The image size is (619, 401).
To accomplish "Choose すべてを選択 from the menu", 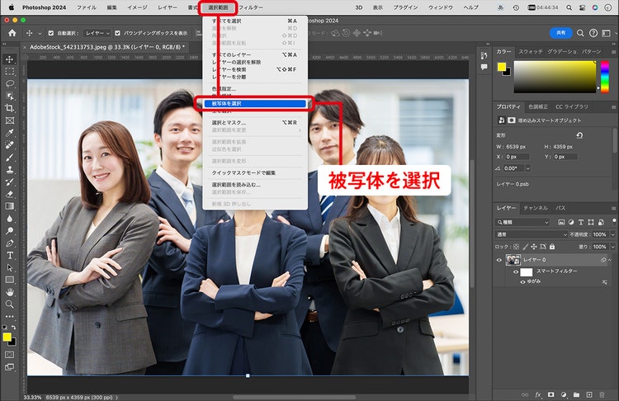I will (255, 21).
